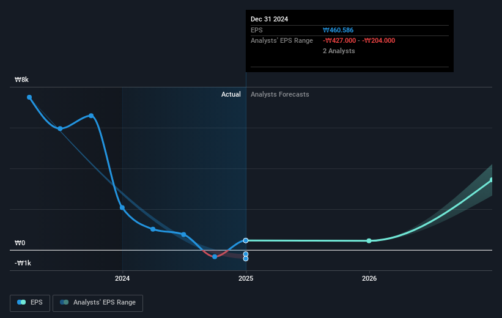Click the -₩427.000 - -₩204.000 range value
The height and width of the screenshot is (318, 502).
point(359,40)
